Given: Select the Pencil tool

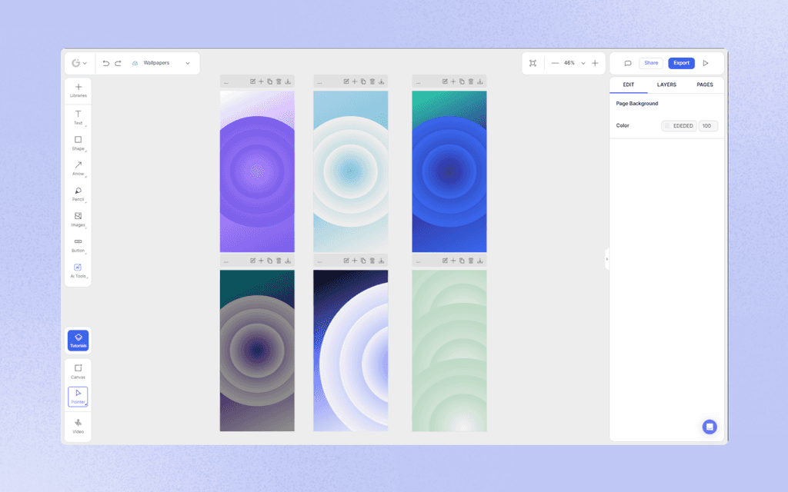Looking at the screenshot, I should (78, 192).
